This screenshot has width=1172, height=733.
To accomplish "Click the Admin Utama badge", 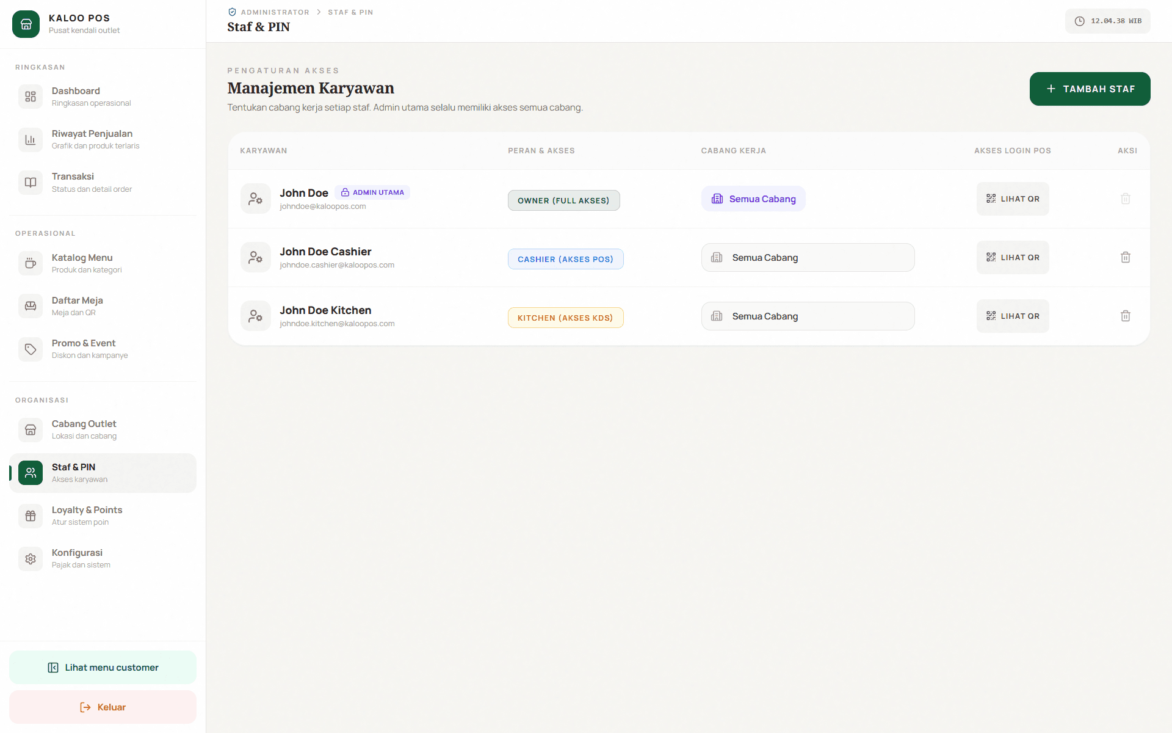I will point(372,192).
